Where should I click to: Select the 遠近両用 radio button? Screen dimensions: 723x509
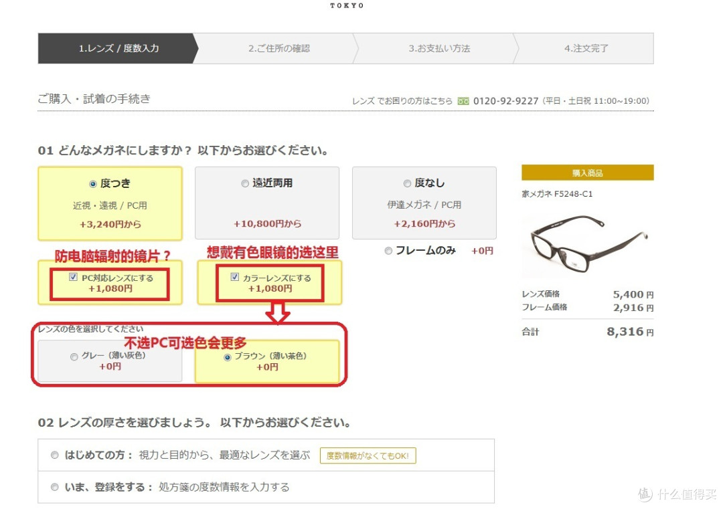[245, 183]
